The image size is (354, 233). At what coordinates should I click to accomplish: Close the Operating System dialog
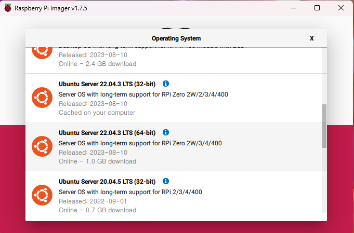pyautogui.click(x=312, y=38)
